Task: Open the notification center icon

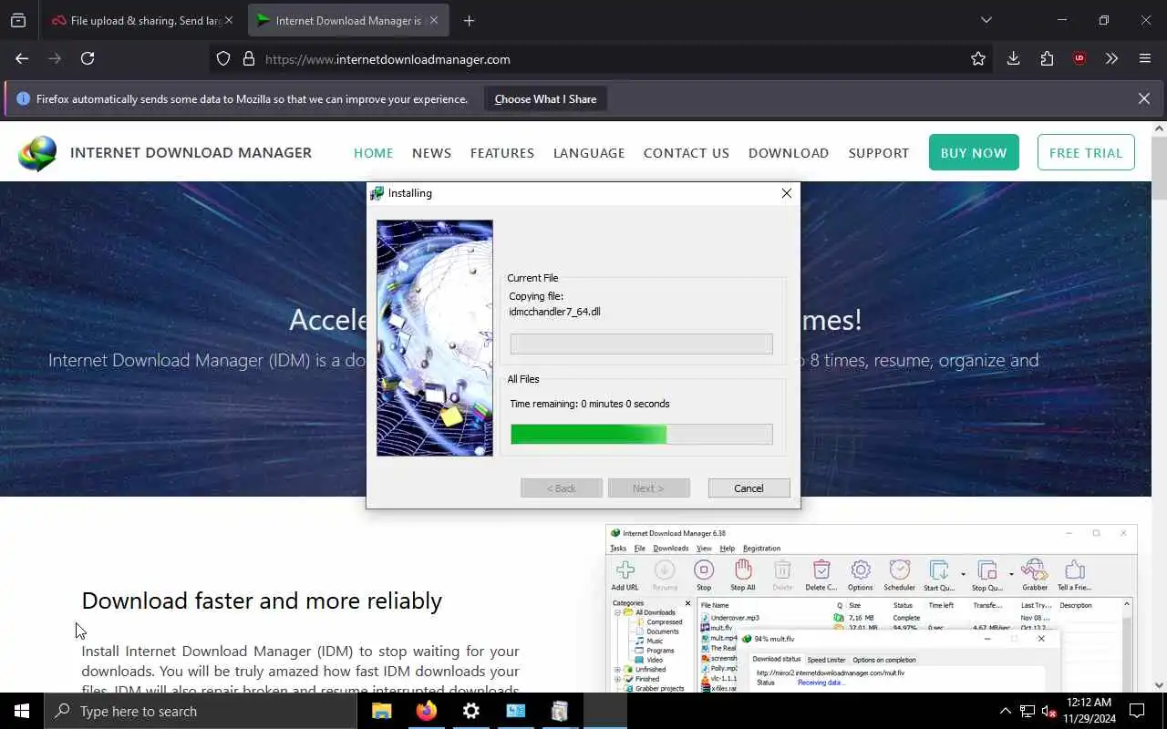Action: (x=1137, y=711)
